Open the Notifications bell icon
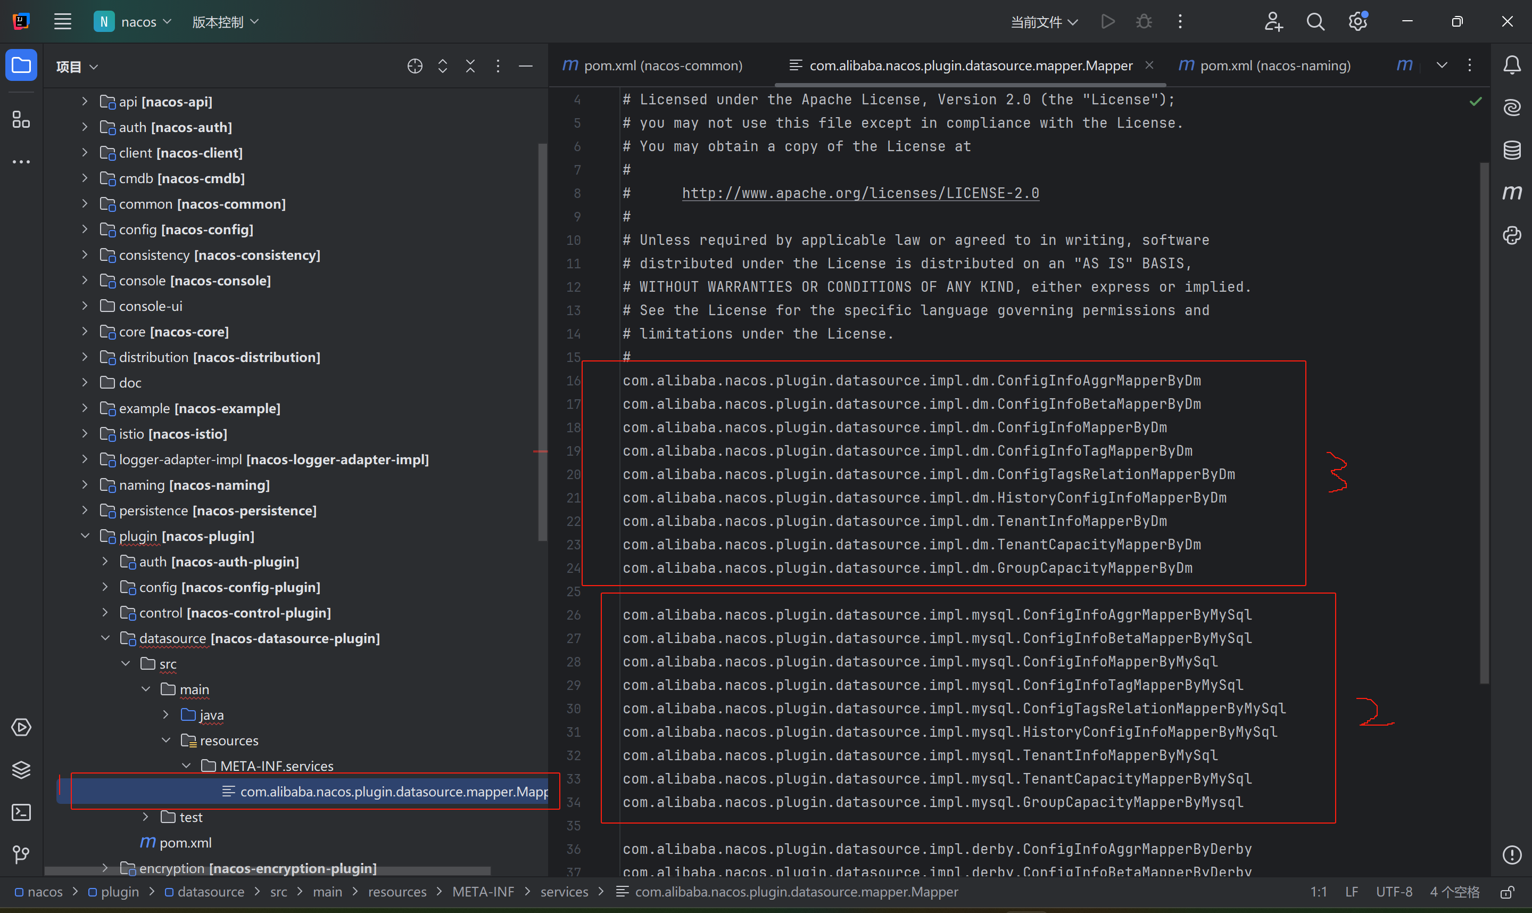This screenshot has height=913, width=1532. (1512, 65)
